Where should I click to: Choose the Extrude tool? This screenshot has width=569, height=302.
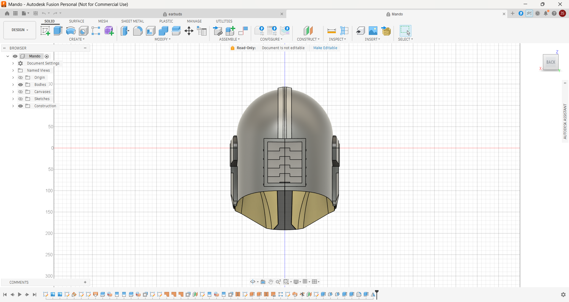(x=58, y=31)
